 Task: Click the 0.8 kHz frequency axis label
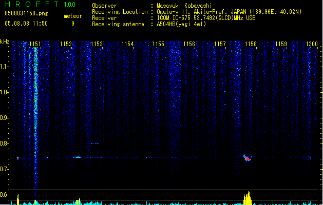tap(4, 143)
